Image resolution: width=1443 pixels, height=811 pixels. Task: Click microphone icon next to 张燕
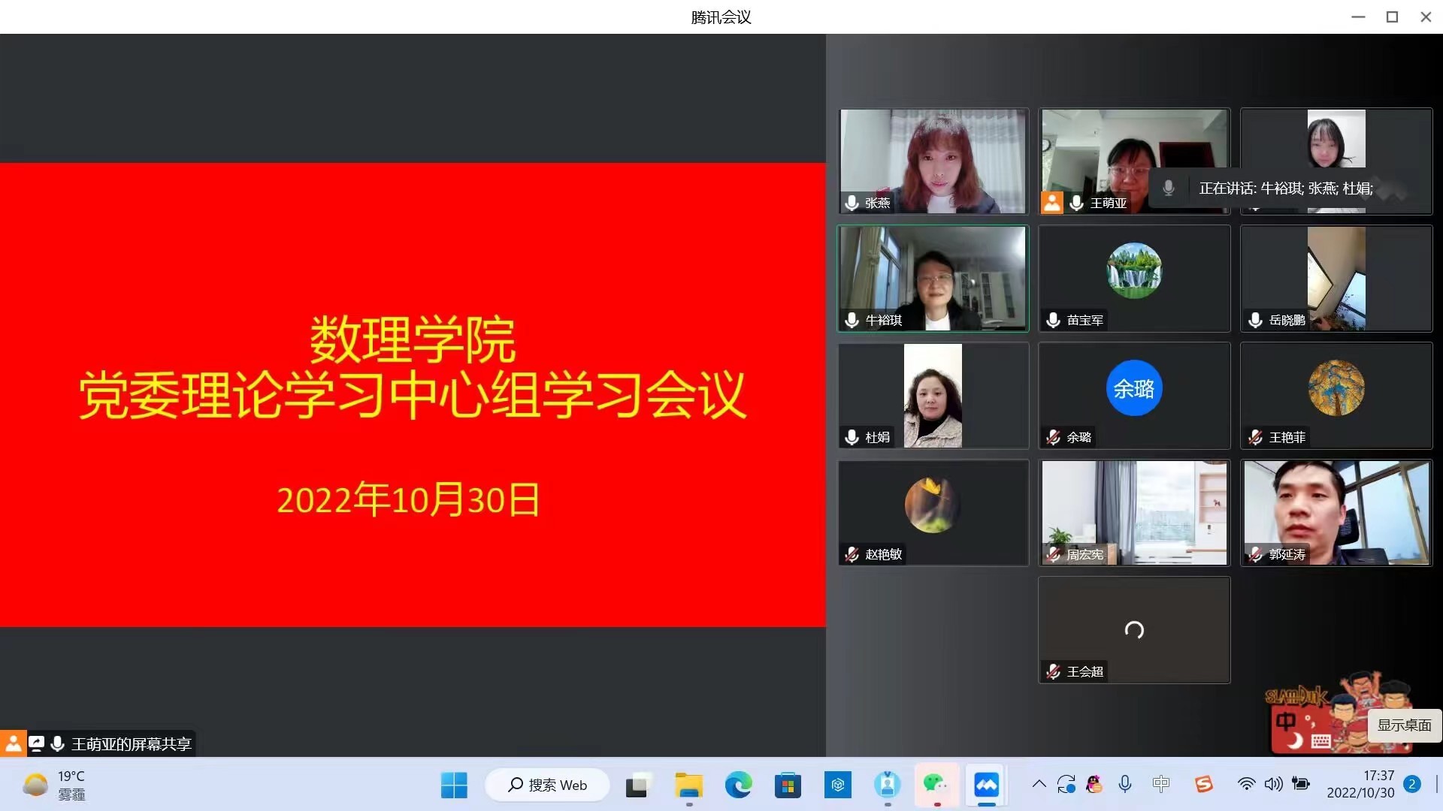[852, 203]
